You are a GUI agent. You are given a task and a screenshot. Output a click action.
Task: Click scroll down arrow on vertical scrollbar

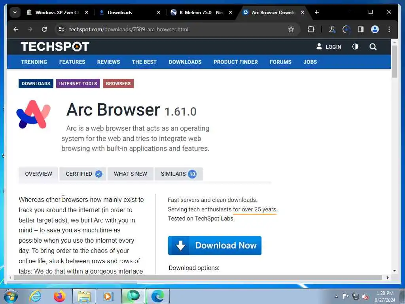click(x=394, y=271)
